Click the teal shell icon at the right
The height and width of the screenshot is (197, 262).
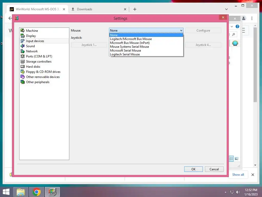235,43
